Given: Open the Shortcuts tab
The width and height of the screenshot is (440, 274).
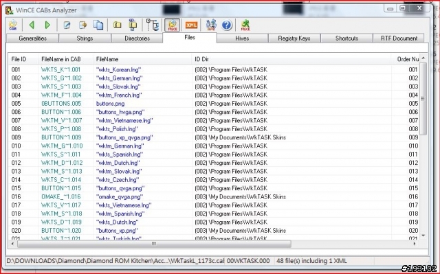Looking at the screenshot, I should (346, 38).
